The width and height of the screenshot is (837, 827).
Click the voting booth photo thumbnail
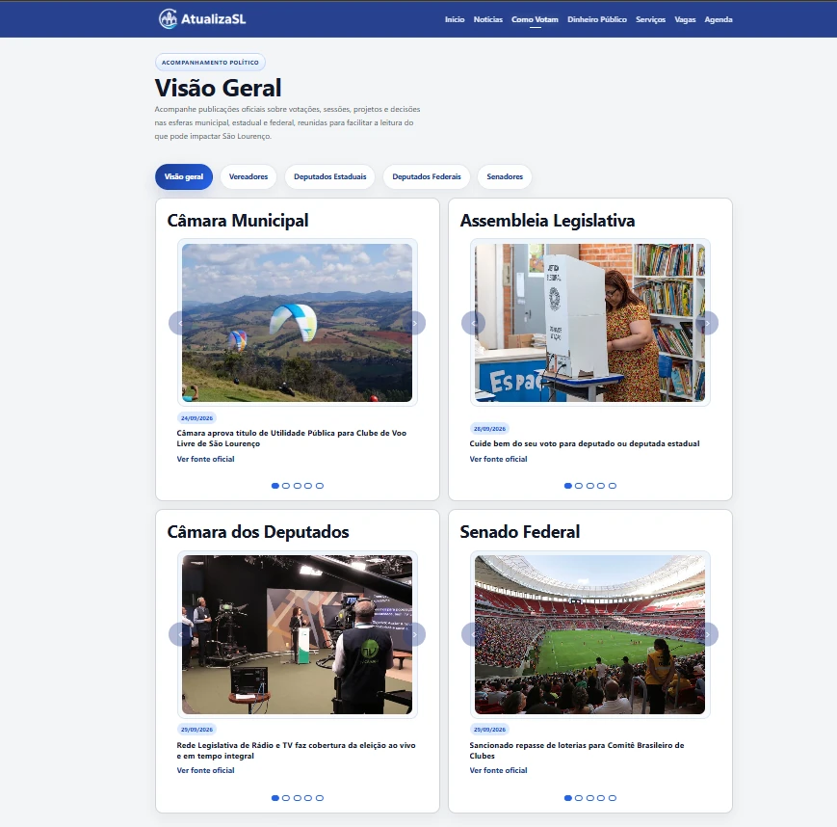tap(589, 323)
